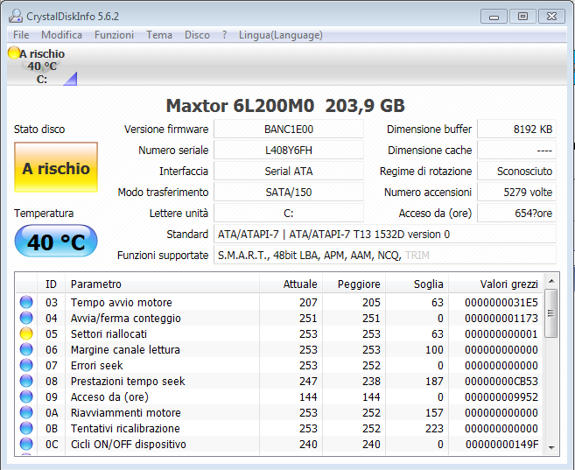575x470 pixels.
Task: Click raw value 00000000149F
Action: tap(502, 445)
